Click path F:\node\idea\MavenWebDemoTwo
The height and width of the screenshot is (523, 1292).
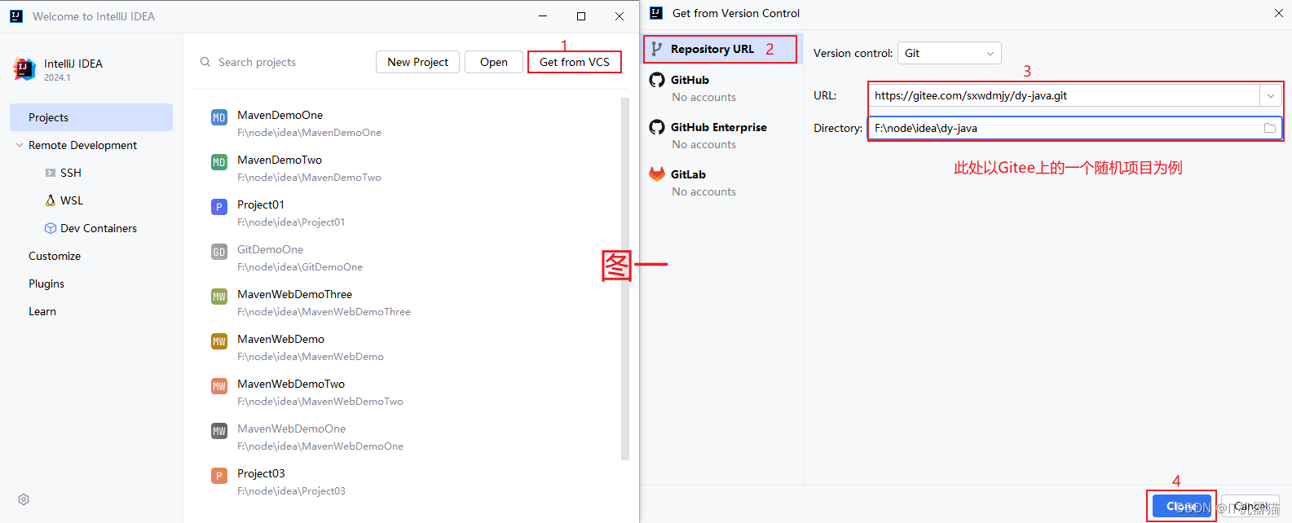coord(320,402)
